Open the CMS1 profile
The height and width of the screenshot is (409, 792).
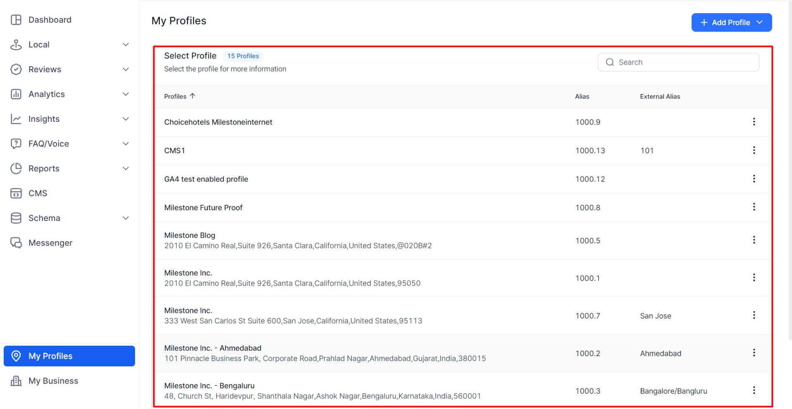[x=174, y=151]
